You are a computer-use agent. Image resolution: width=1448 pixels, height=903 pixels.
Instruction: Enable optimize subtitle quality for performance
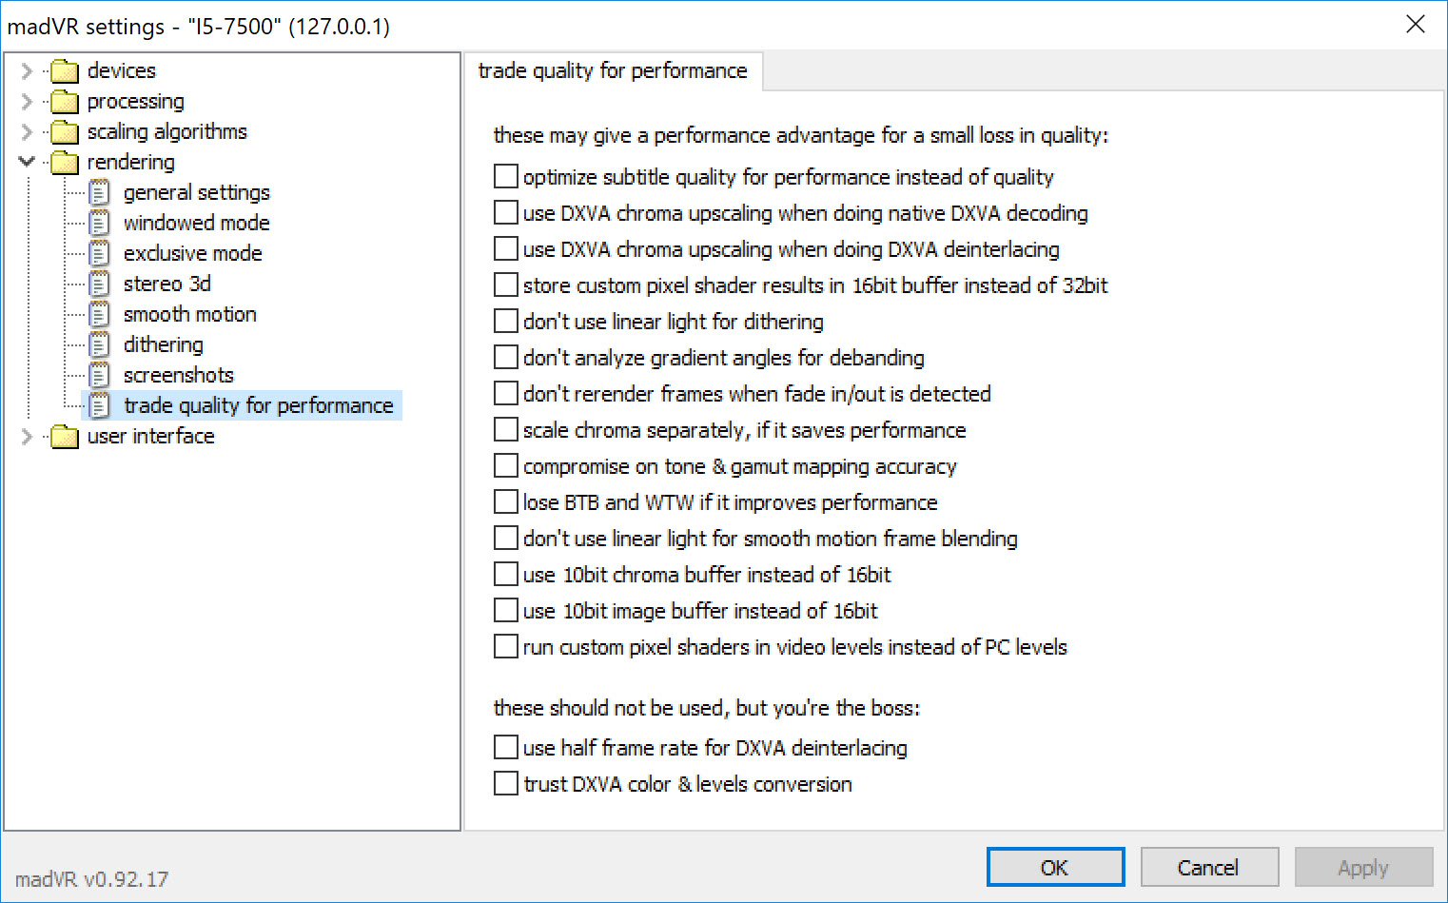tap(506, 176)
